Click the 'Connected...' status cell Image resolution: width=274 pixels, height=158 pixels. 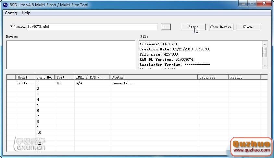[x=154, y=83]
